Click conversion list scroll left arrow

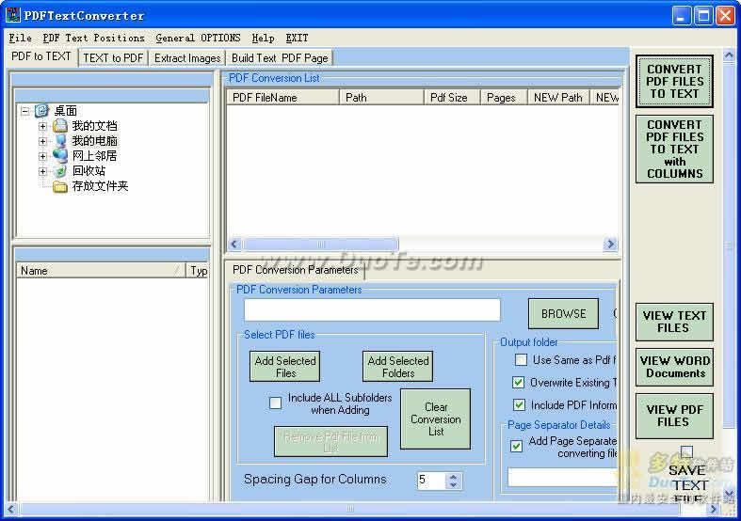234,244
